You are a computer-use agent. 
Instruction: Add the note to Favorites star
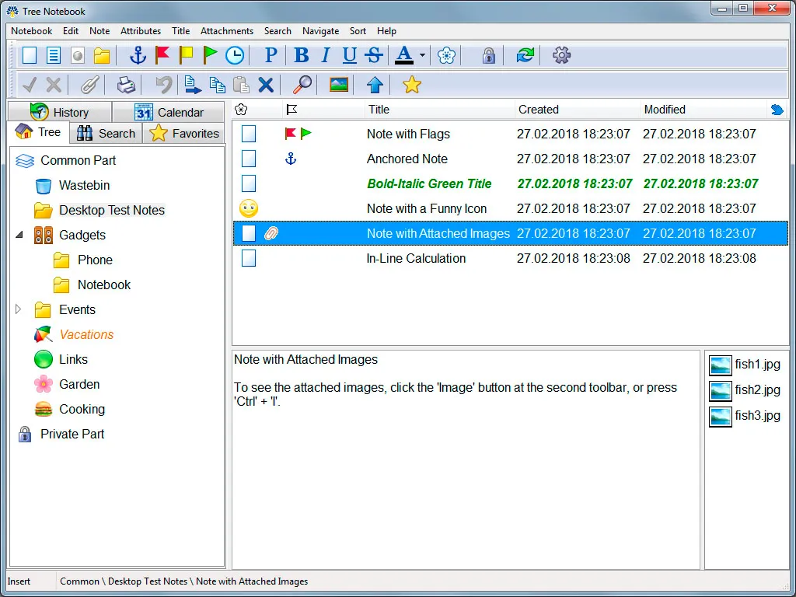411,84
